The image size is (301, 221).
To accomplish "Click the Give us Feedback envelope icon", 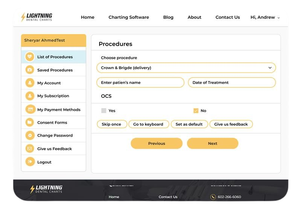I will point(29,149).
